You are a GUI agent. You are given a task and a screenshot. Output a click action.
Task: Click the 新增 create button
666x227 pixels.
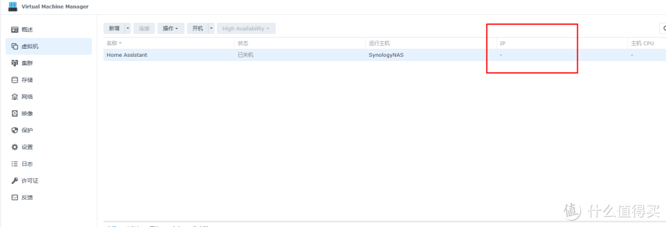coord(114,28)
